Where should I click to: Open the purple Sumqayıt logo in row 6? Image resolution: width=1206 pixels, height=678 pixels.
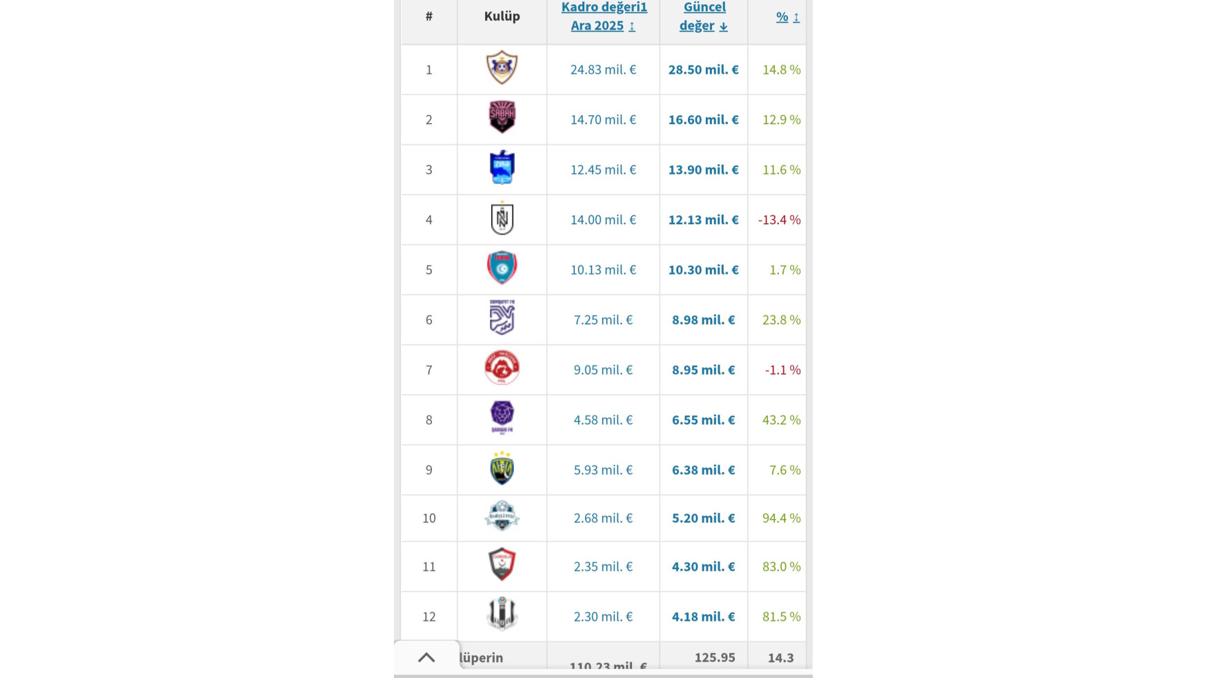coord(502,318)
